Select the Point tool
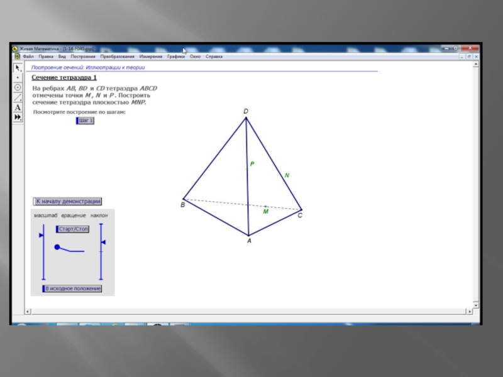Screen dimensions: 503x377 pyautogui.click(x=18, y=78)
